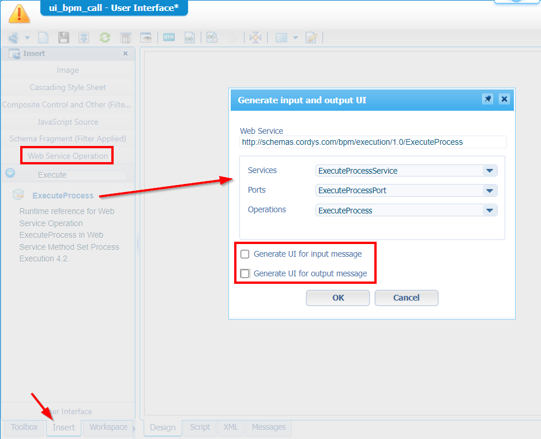
Task: Switch to the XML tab
Action: point(231,427)
